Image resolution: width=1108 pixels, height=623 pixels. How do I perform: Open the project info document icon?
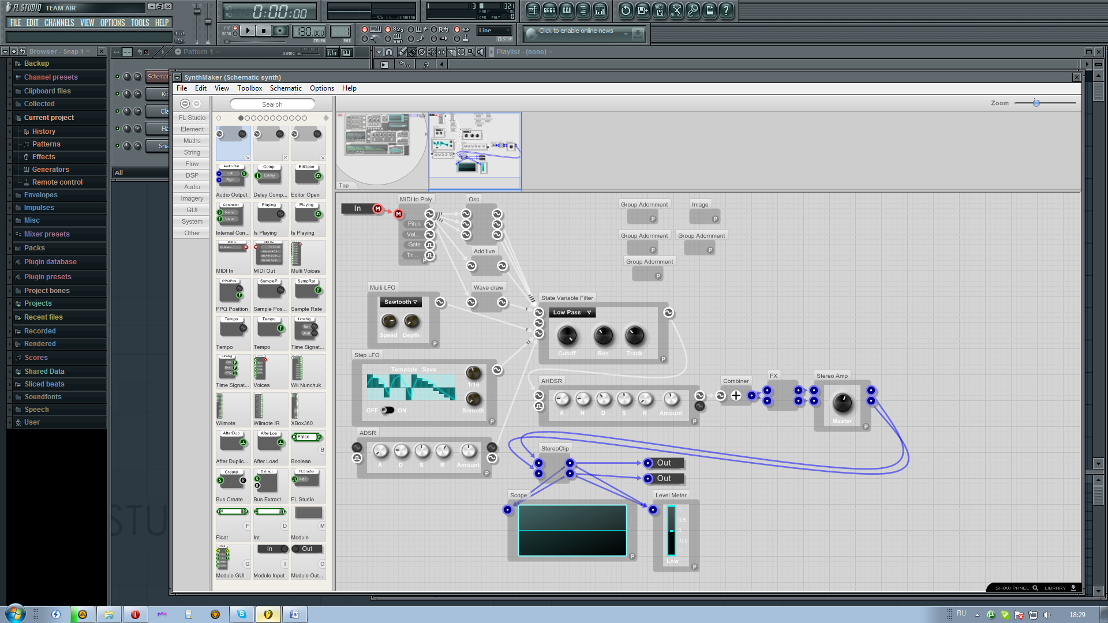point(709,10)
